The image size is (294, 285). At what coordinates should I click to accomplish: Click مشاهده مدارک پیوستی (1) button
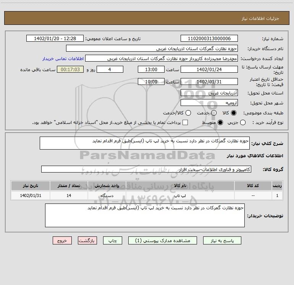[x=163, y=241]
